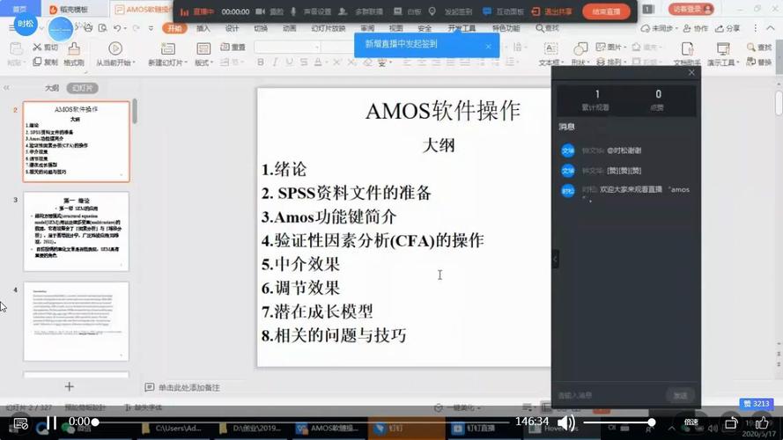Toggle Bold formatting

pos(260,62)
